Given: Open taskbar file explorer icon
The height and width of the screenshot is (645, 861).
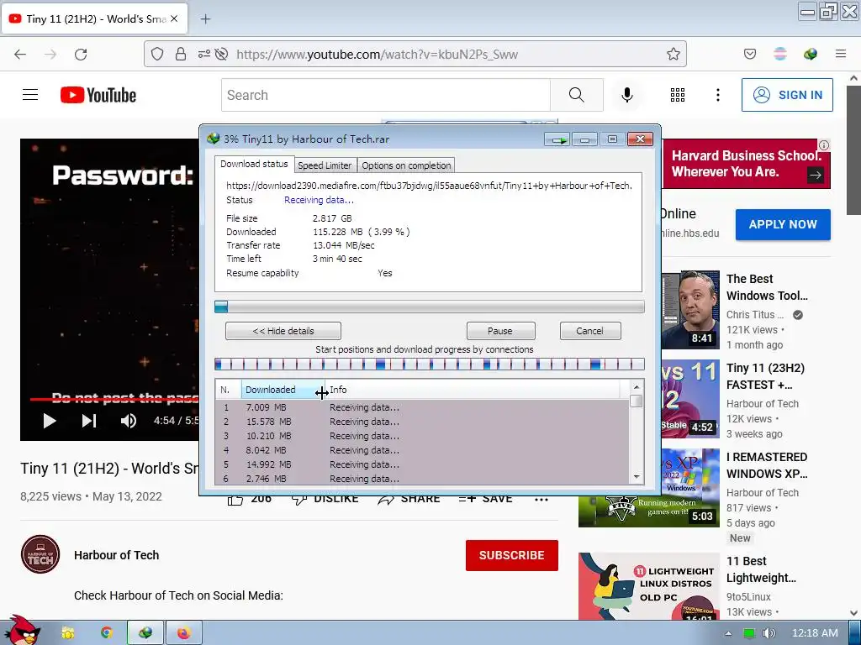Looking at the screenshot, I should coord(68,633).
